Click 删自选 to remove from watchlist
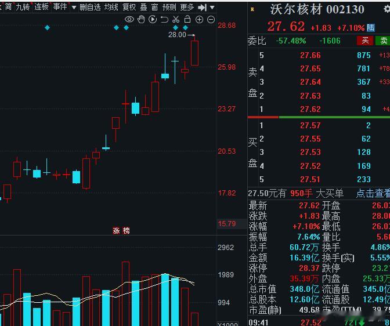Viewport: 390px width, 326px height. click(90, 8)
